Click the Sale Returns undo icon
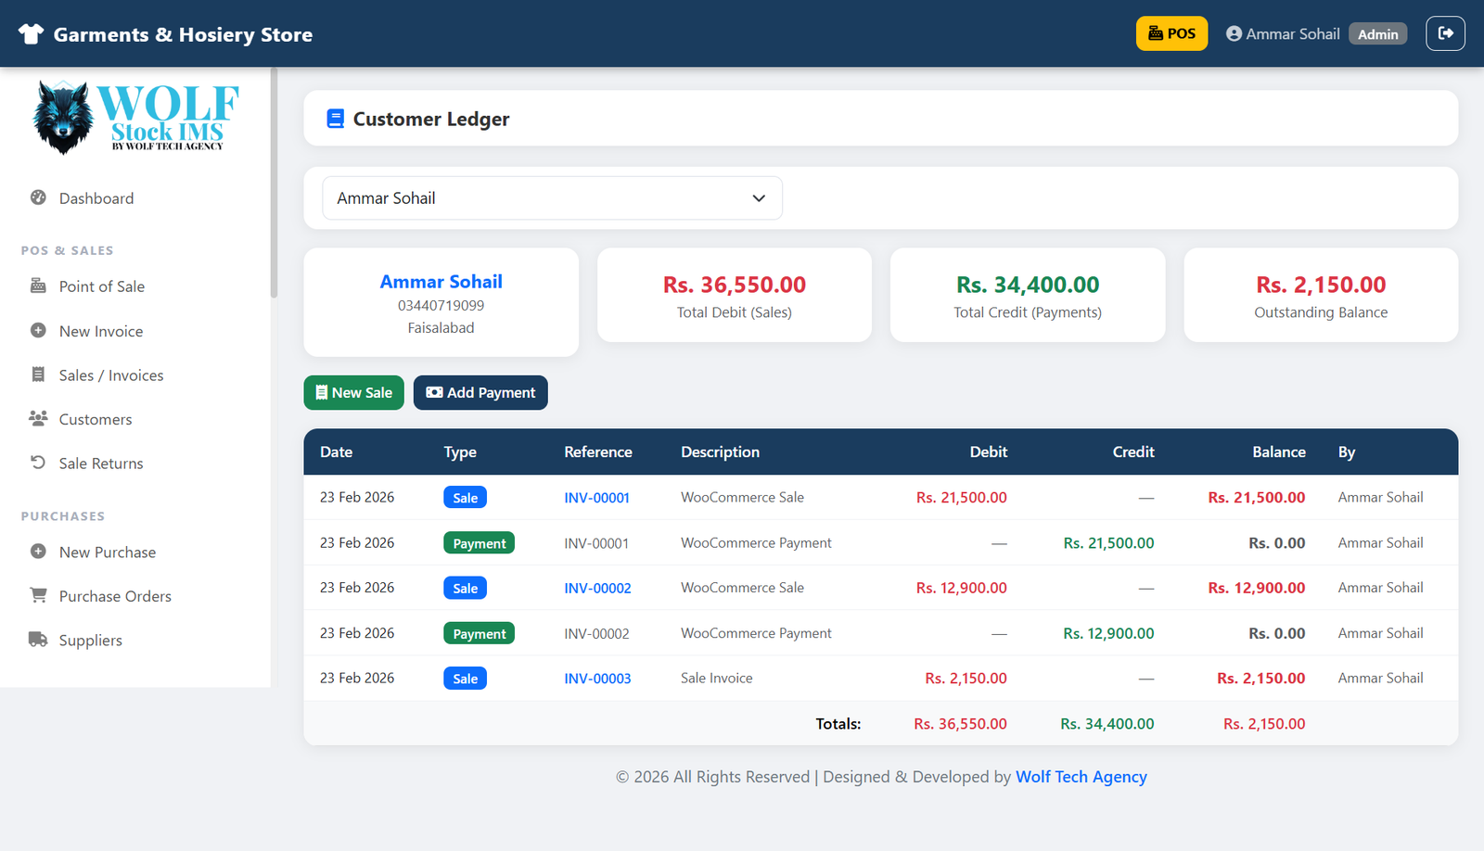 pyautogui.click(x=38, y=463)
